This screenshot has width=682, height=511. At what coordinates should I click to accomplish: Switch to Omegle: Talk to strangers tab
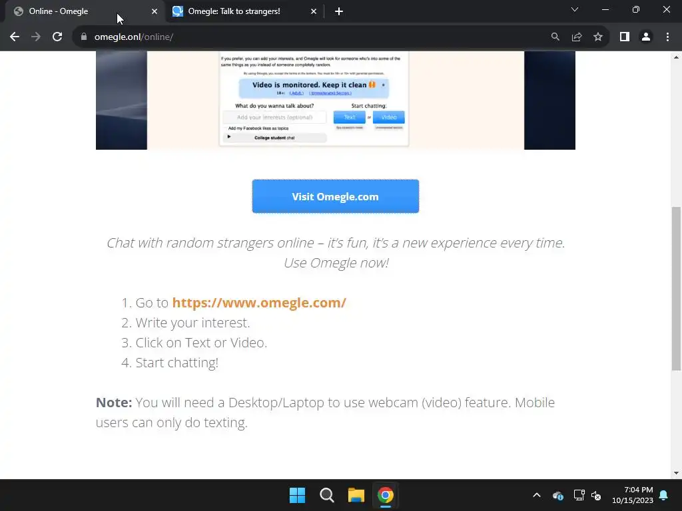245,11
